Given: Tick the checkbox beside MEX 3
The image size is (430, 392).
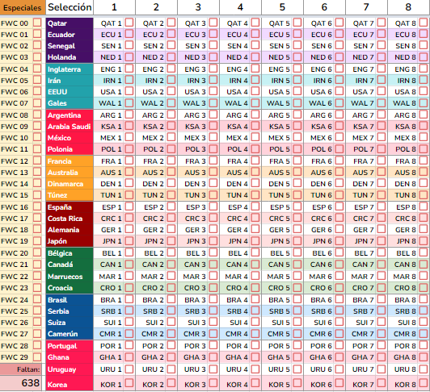Looking at the screenshot, I should (213, 137).
